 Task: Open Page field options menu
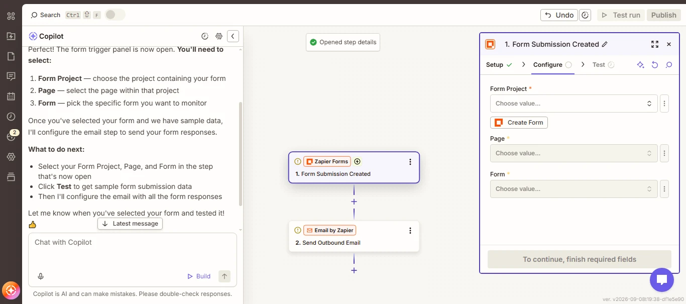pos(664,153)
